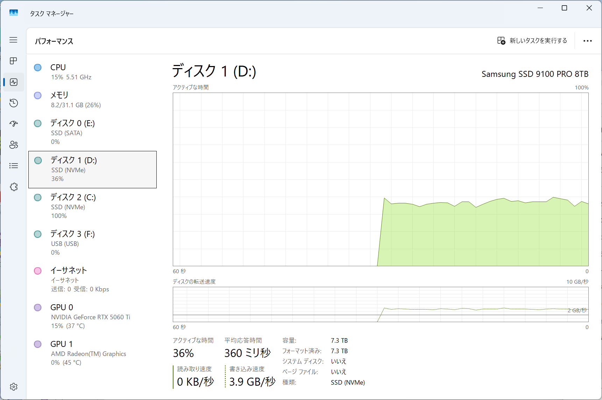Select the メモリ performance item

92,100
